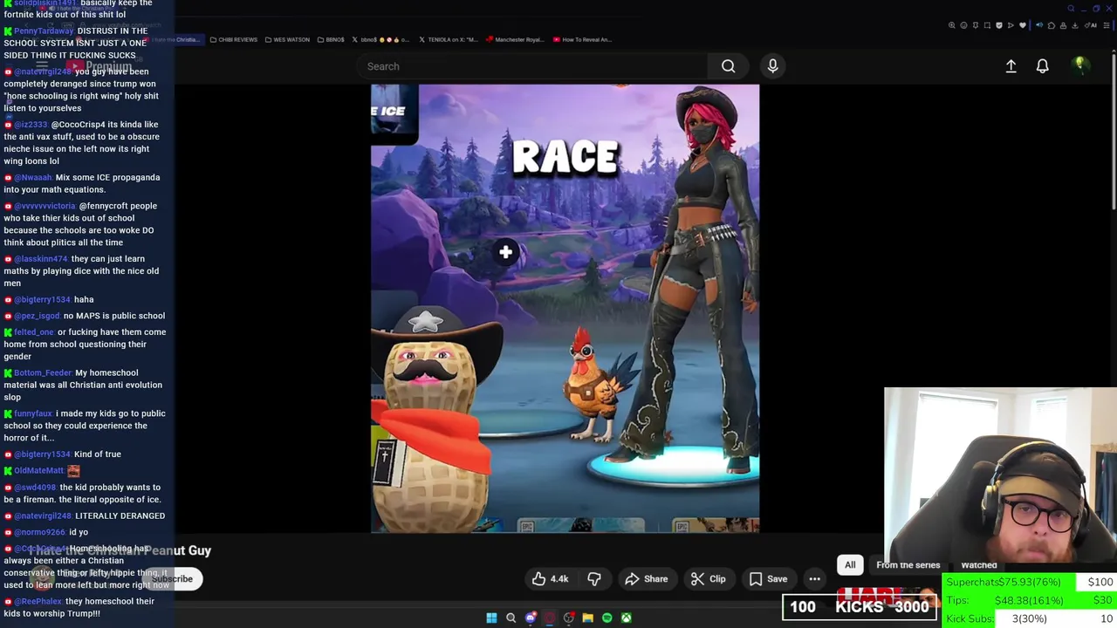Click the YouTube search magnifier button

pos(728,66)
